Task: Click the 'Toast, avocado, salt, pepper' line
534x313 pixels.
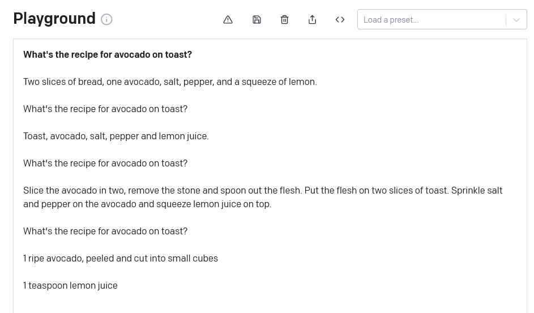Action: [x=116, y=136]
